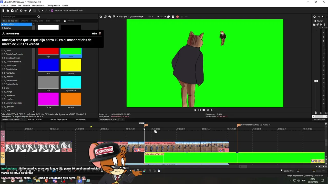The width and height of the screenshot is (328, 184).
Task: Open the Efectos de vídeo tab
Action: 35,119
